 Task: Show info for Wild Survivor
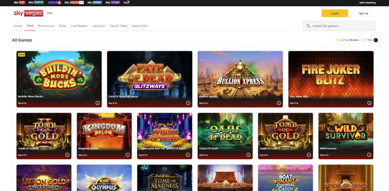click(x=369, y=154)
